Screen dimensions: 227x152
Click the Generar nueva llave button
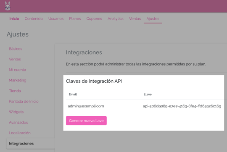pyautogui.click(x=86, y=121)
